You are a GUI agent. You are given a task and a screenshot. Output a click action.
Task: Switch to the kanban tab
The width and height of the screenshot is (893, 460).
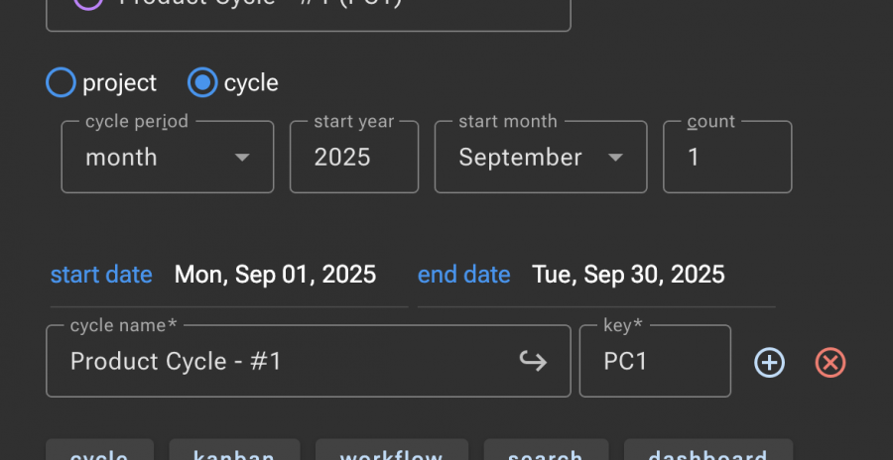click(234, 452)
